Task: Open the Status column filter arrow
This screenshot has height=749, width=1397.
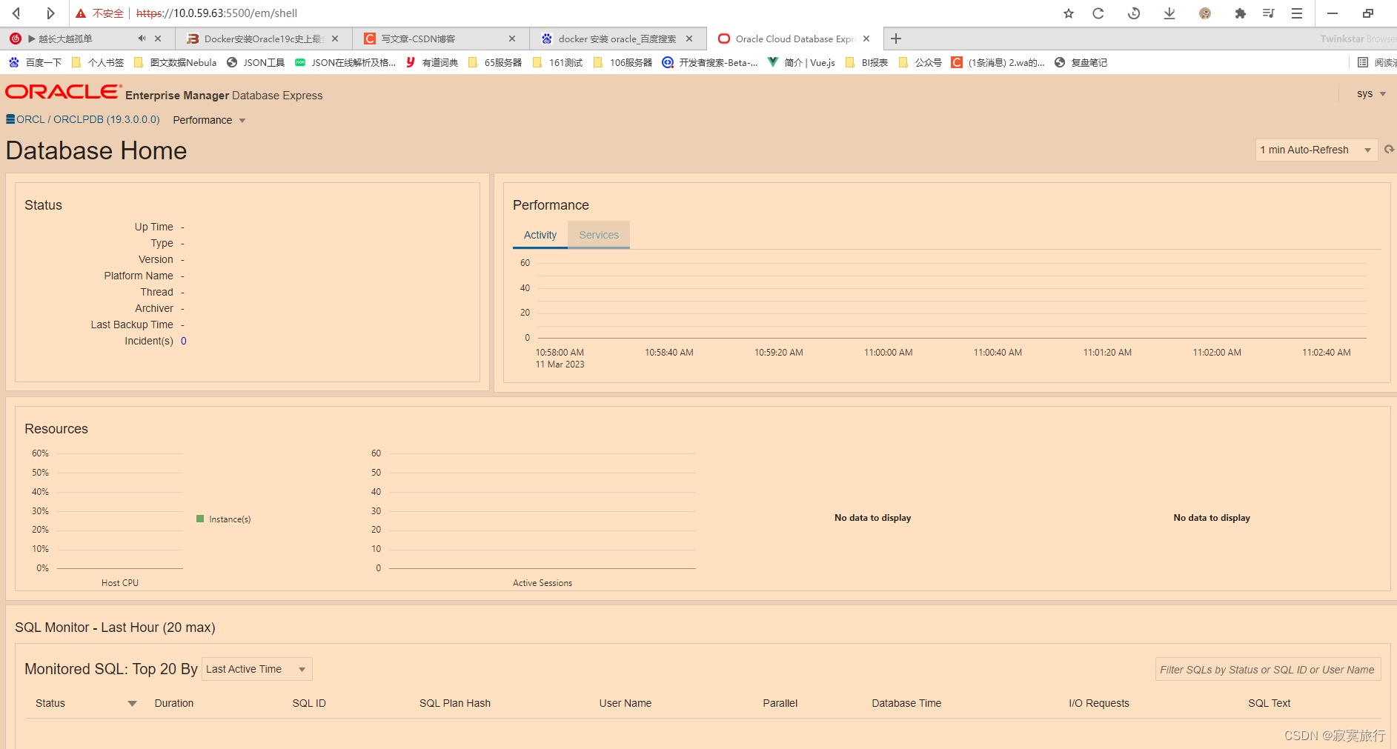Action: tap(132, 703)
